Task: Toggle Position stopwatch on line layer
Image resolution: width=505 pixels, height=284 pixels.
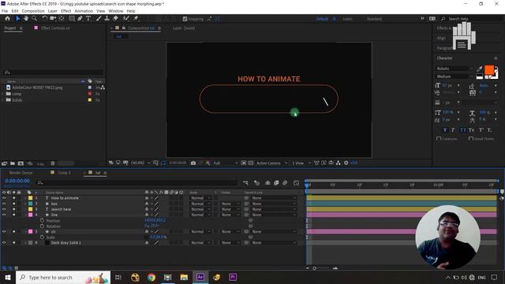Action: [x=42, y=221]
